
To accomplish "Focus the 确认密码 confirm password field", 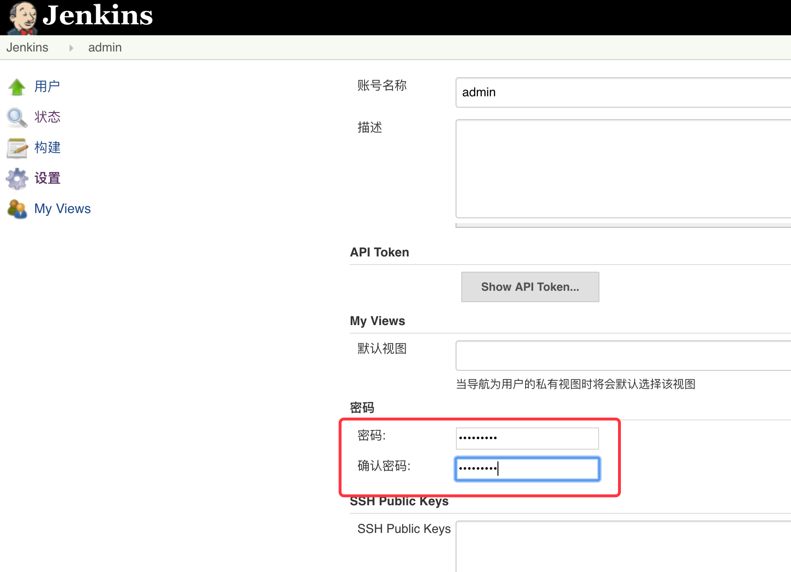I will [x=527, y=469].
